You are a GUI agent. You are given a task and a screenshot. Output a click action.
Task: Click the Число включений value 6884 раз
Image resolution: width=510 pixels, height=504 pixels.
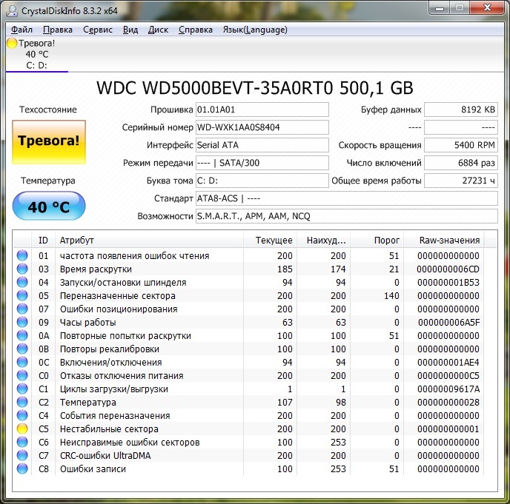point(461,163)
